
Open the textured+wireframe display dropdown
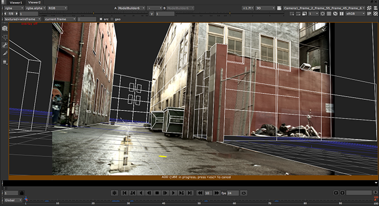pyautogui.click(x=22, y=19)
